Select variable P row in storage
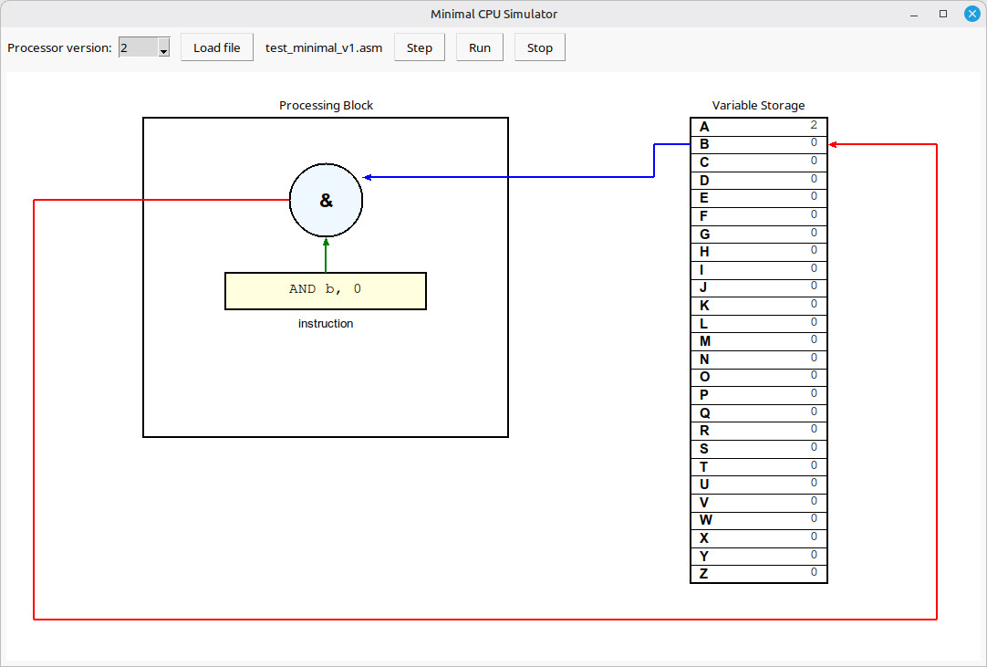 759,395
